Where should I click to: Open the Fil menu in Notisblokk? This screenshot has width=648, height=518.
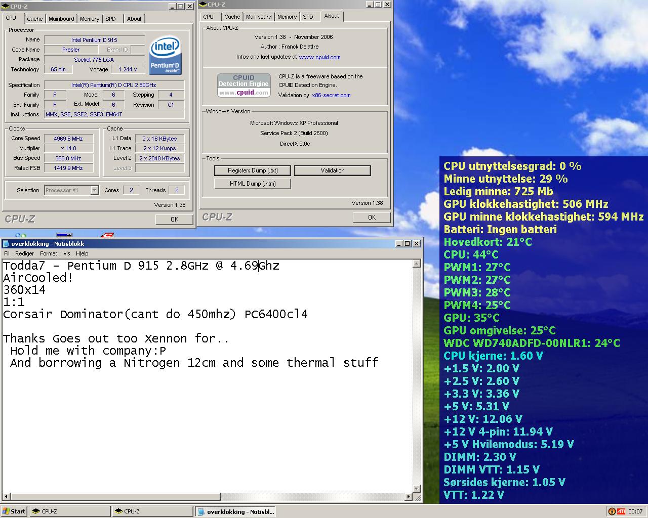(7, 253)
